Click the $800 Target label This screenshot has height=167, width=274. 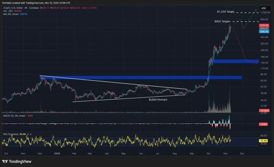[x=222, y=21]
